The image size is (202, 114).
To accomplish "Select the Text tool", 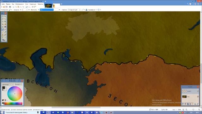I will pyautogui.click(x=3, y=37).
